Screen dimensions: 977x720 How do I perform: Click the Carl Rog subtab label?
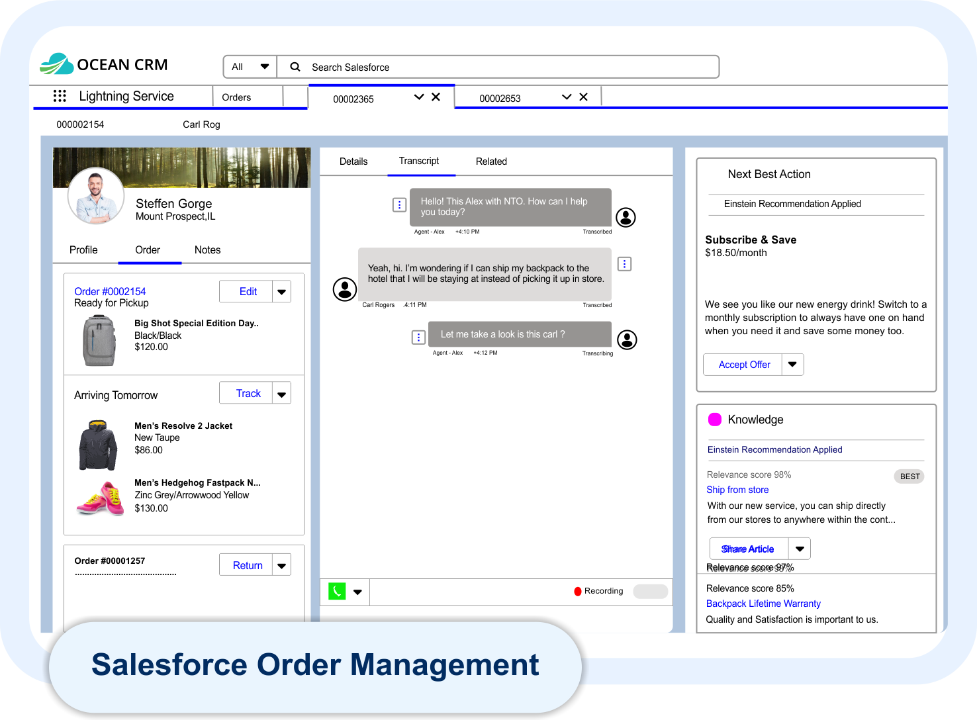201,124
